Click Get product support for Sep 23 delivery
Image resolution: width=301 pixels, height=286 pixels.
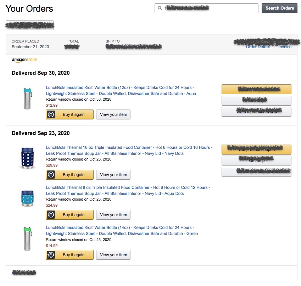coord(256,150)
